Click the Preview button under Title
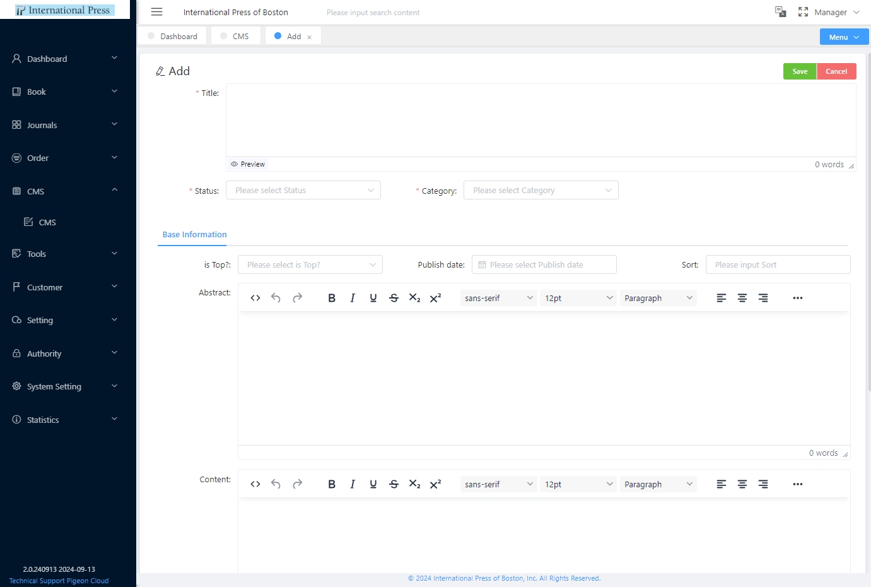871x587 pixels. click(x=248, y=164)
